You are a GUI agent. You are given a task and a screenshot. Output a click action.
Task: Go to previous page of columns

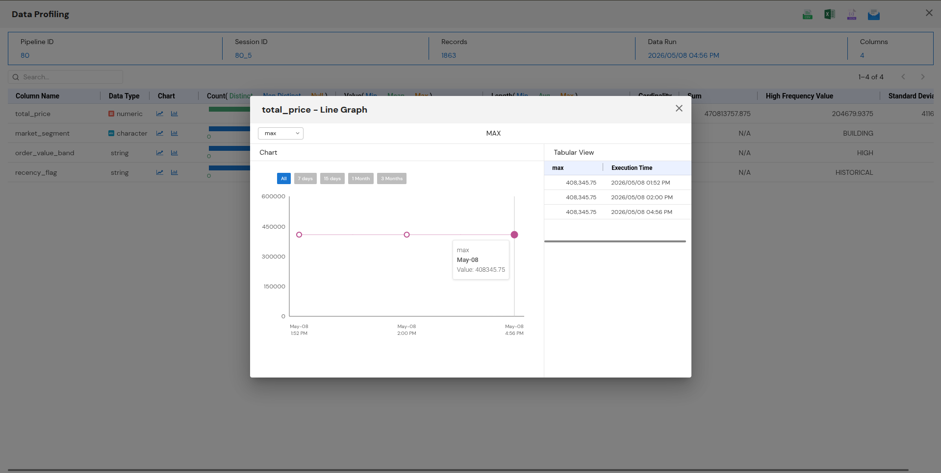(x=903, y=77)
